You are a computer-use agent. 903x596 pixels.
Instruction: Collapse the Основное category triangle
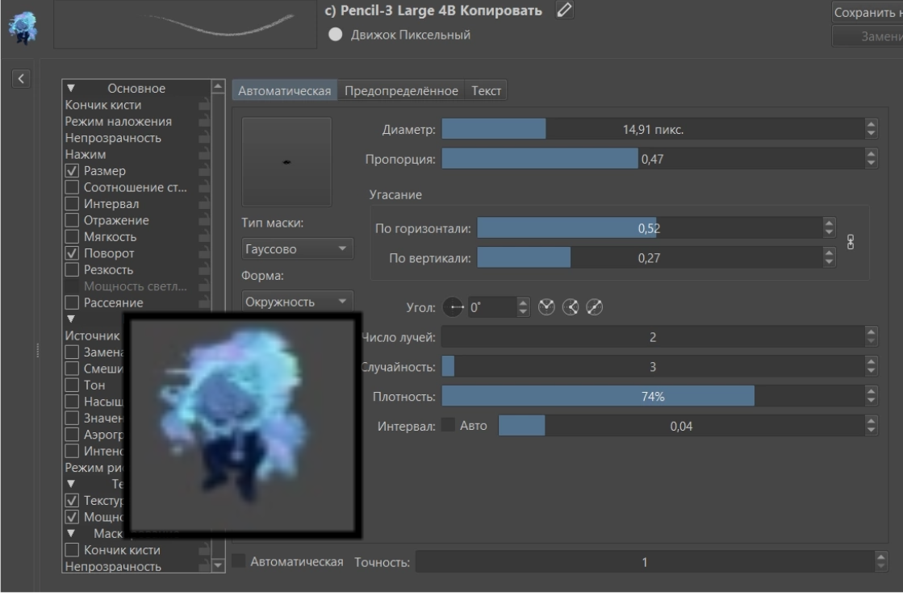71,89
